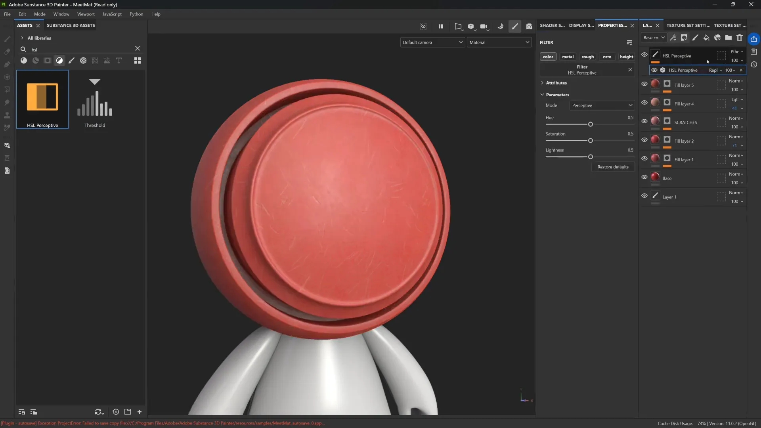Add a smart material layer icon
This screenshot has height=428, width=761.
(x=717, y=38)
